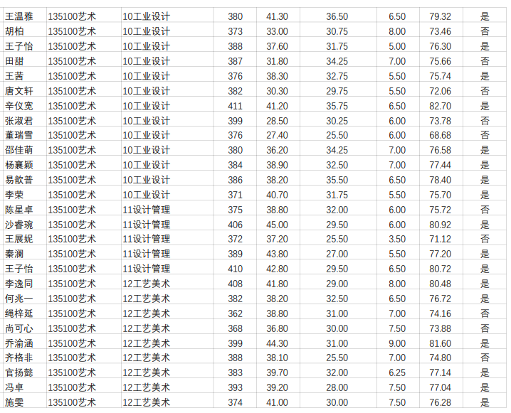Select the total score cell 81.60
The width and height of the screenshot is (511, 413).
click(440, 343)
